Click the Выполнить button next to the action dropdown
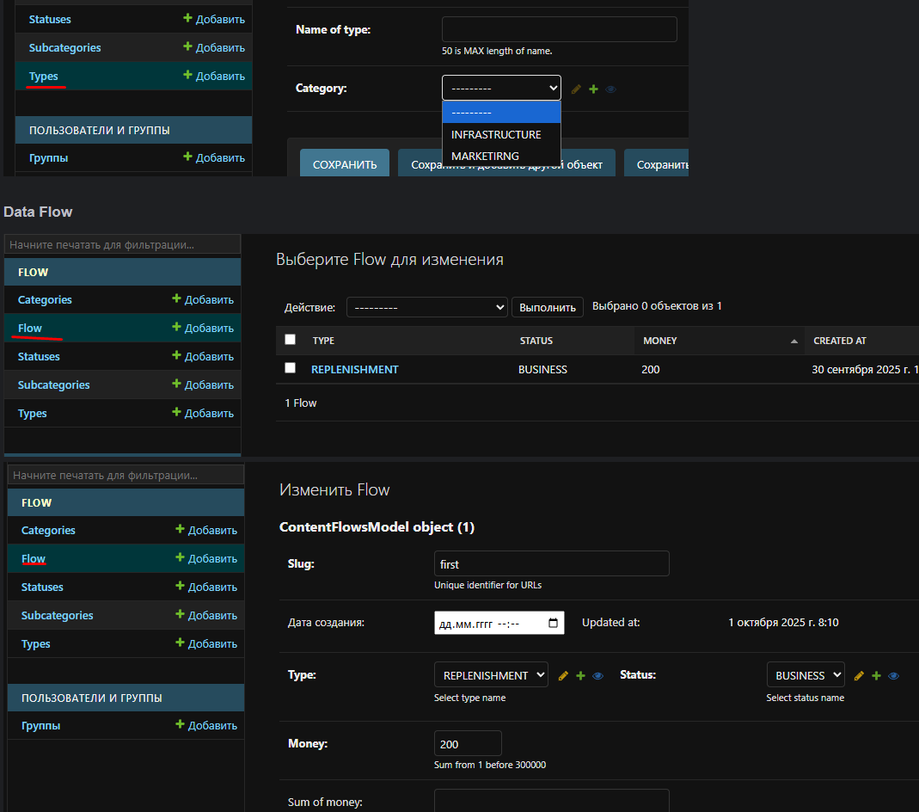919x812 pixels. click(x=548, y=307)
